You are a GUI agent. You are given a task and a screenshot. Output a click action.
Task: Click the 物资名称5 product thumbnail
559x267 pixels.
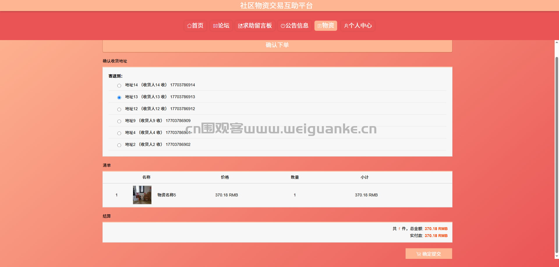click(x=142, y=195)
